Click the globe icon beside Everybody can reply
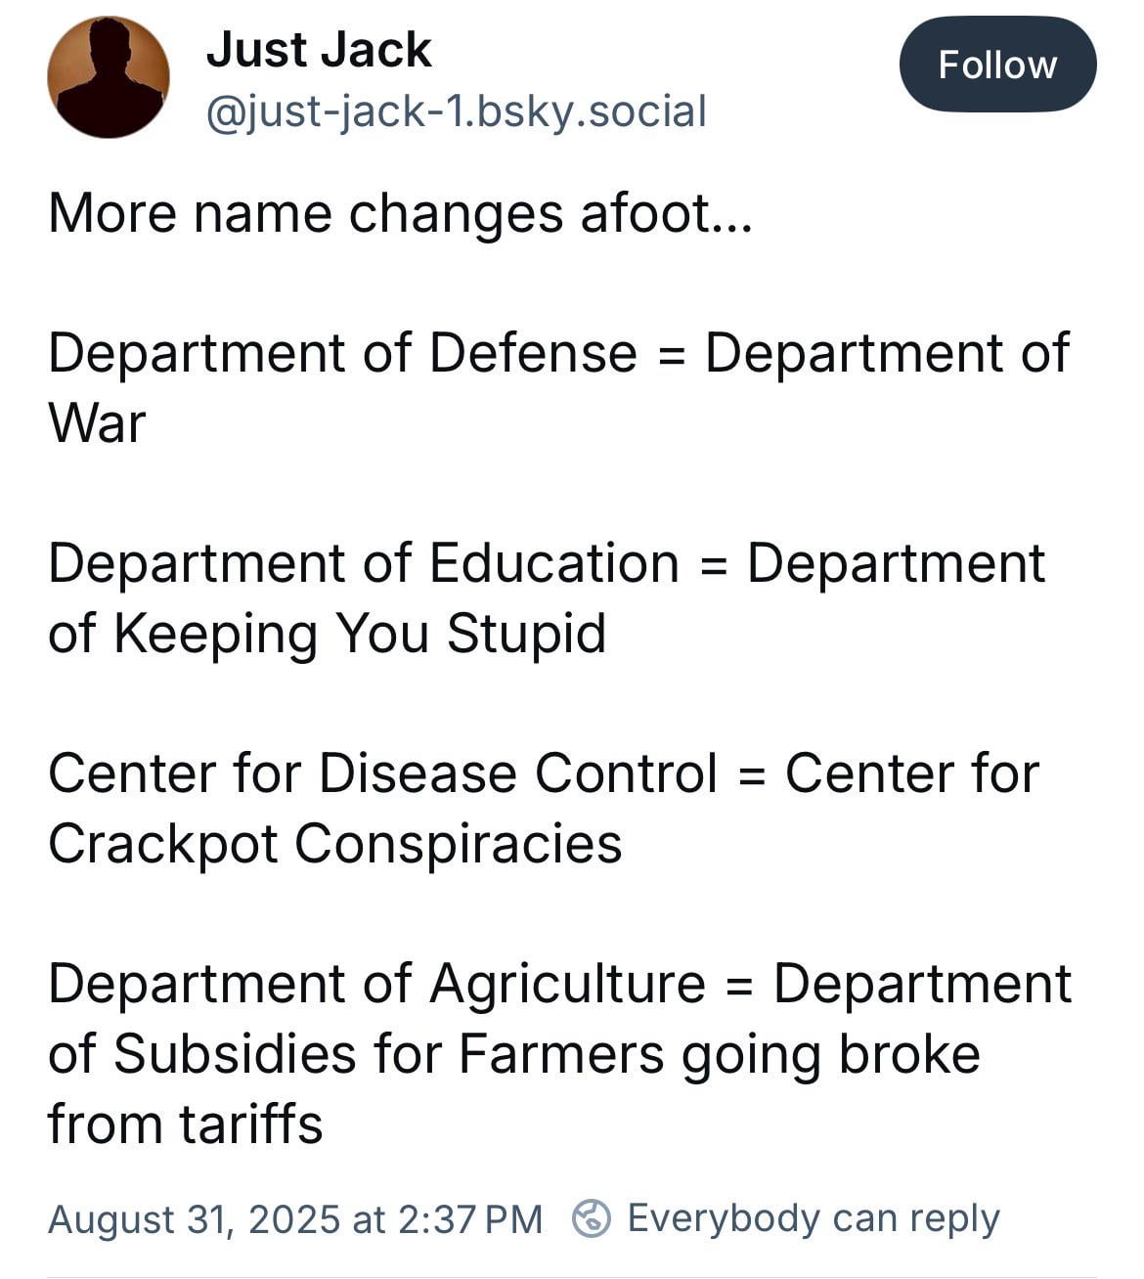This screenshot has width=1144, height=1279. 592,1218
